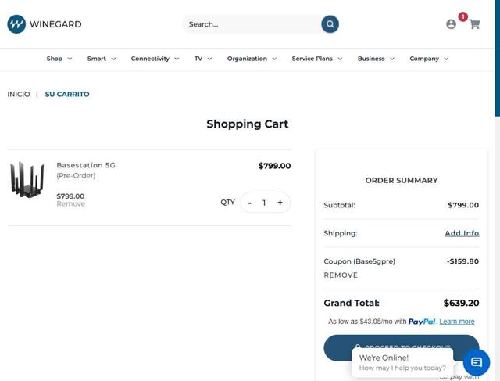
Task: Click the Subtotal $799.00 value
Action: 463,205
